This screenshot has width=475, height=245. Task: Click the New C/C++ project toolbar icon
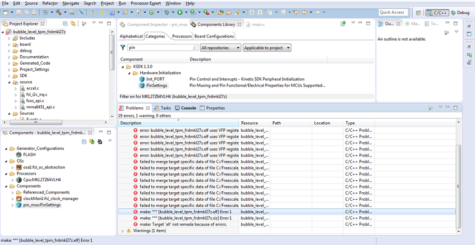(112, 12)
